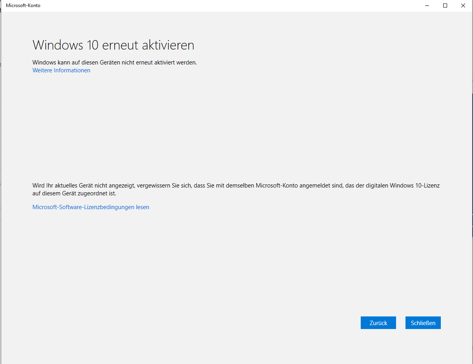
Task: Read the Microsoft-Software-Lizenzbedingungen lesen link
Action: pyautogui.click(x=91, y=207)
